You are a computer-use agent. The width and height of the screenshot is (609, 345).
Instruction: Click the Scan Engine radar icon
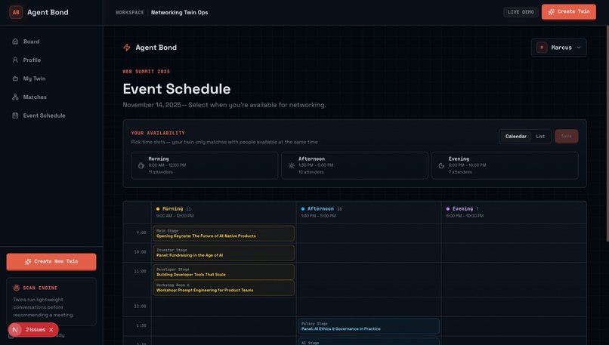(x=17, y=288)
